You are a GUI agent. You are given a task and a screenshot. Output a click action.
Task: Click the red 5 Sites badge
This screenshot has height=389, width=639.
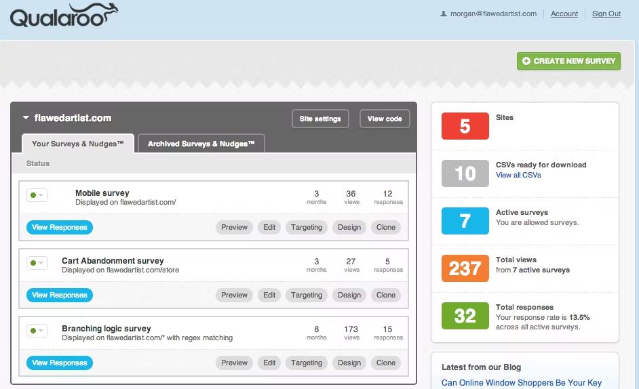[x=465, y=126]
